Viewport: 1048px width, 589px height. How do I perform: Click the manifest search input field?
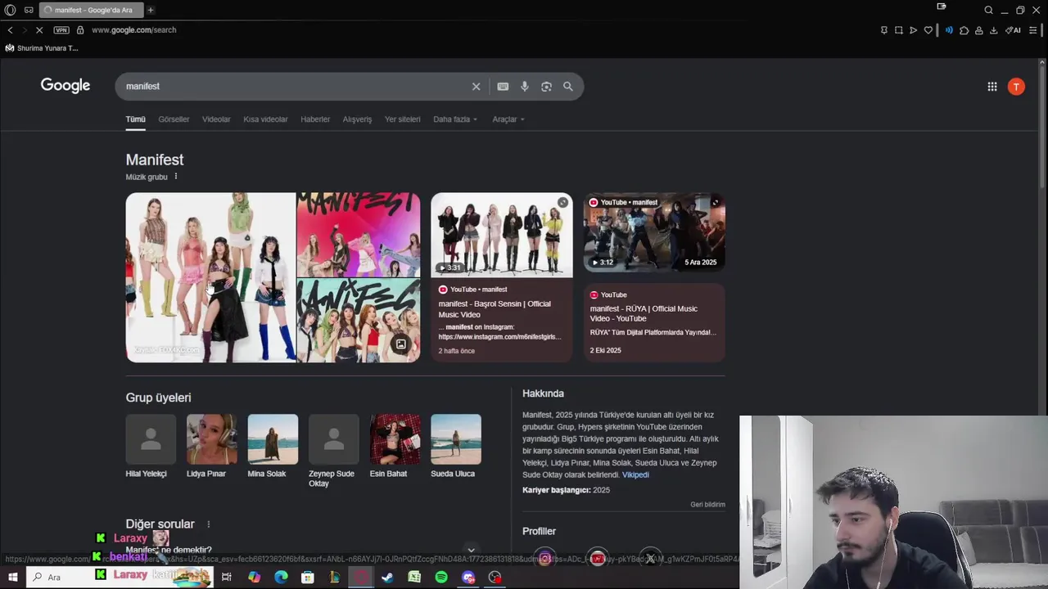295,86
